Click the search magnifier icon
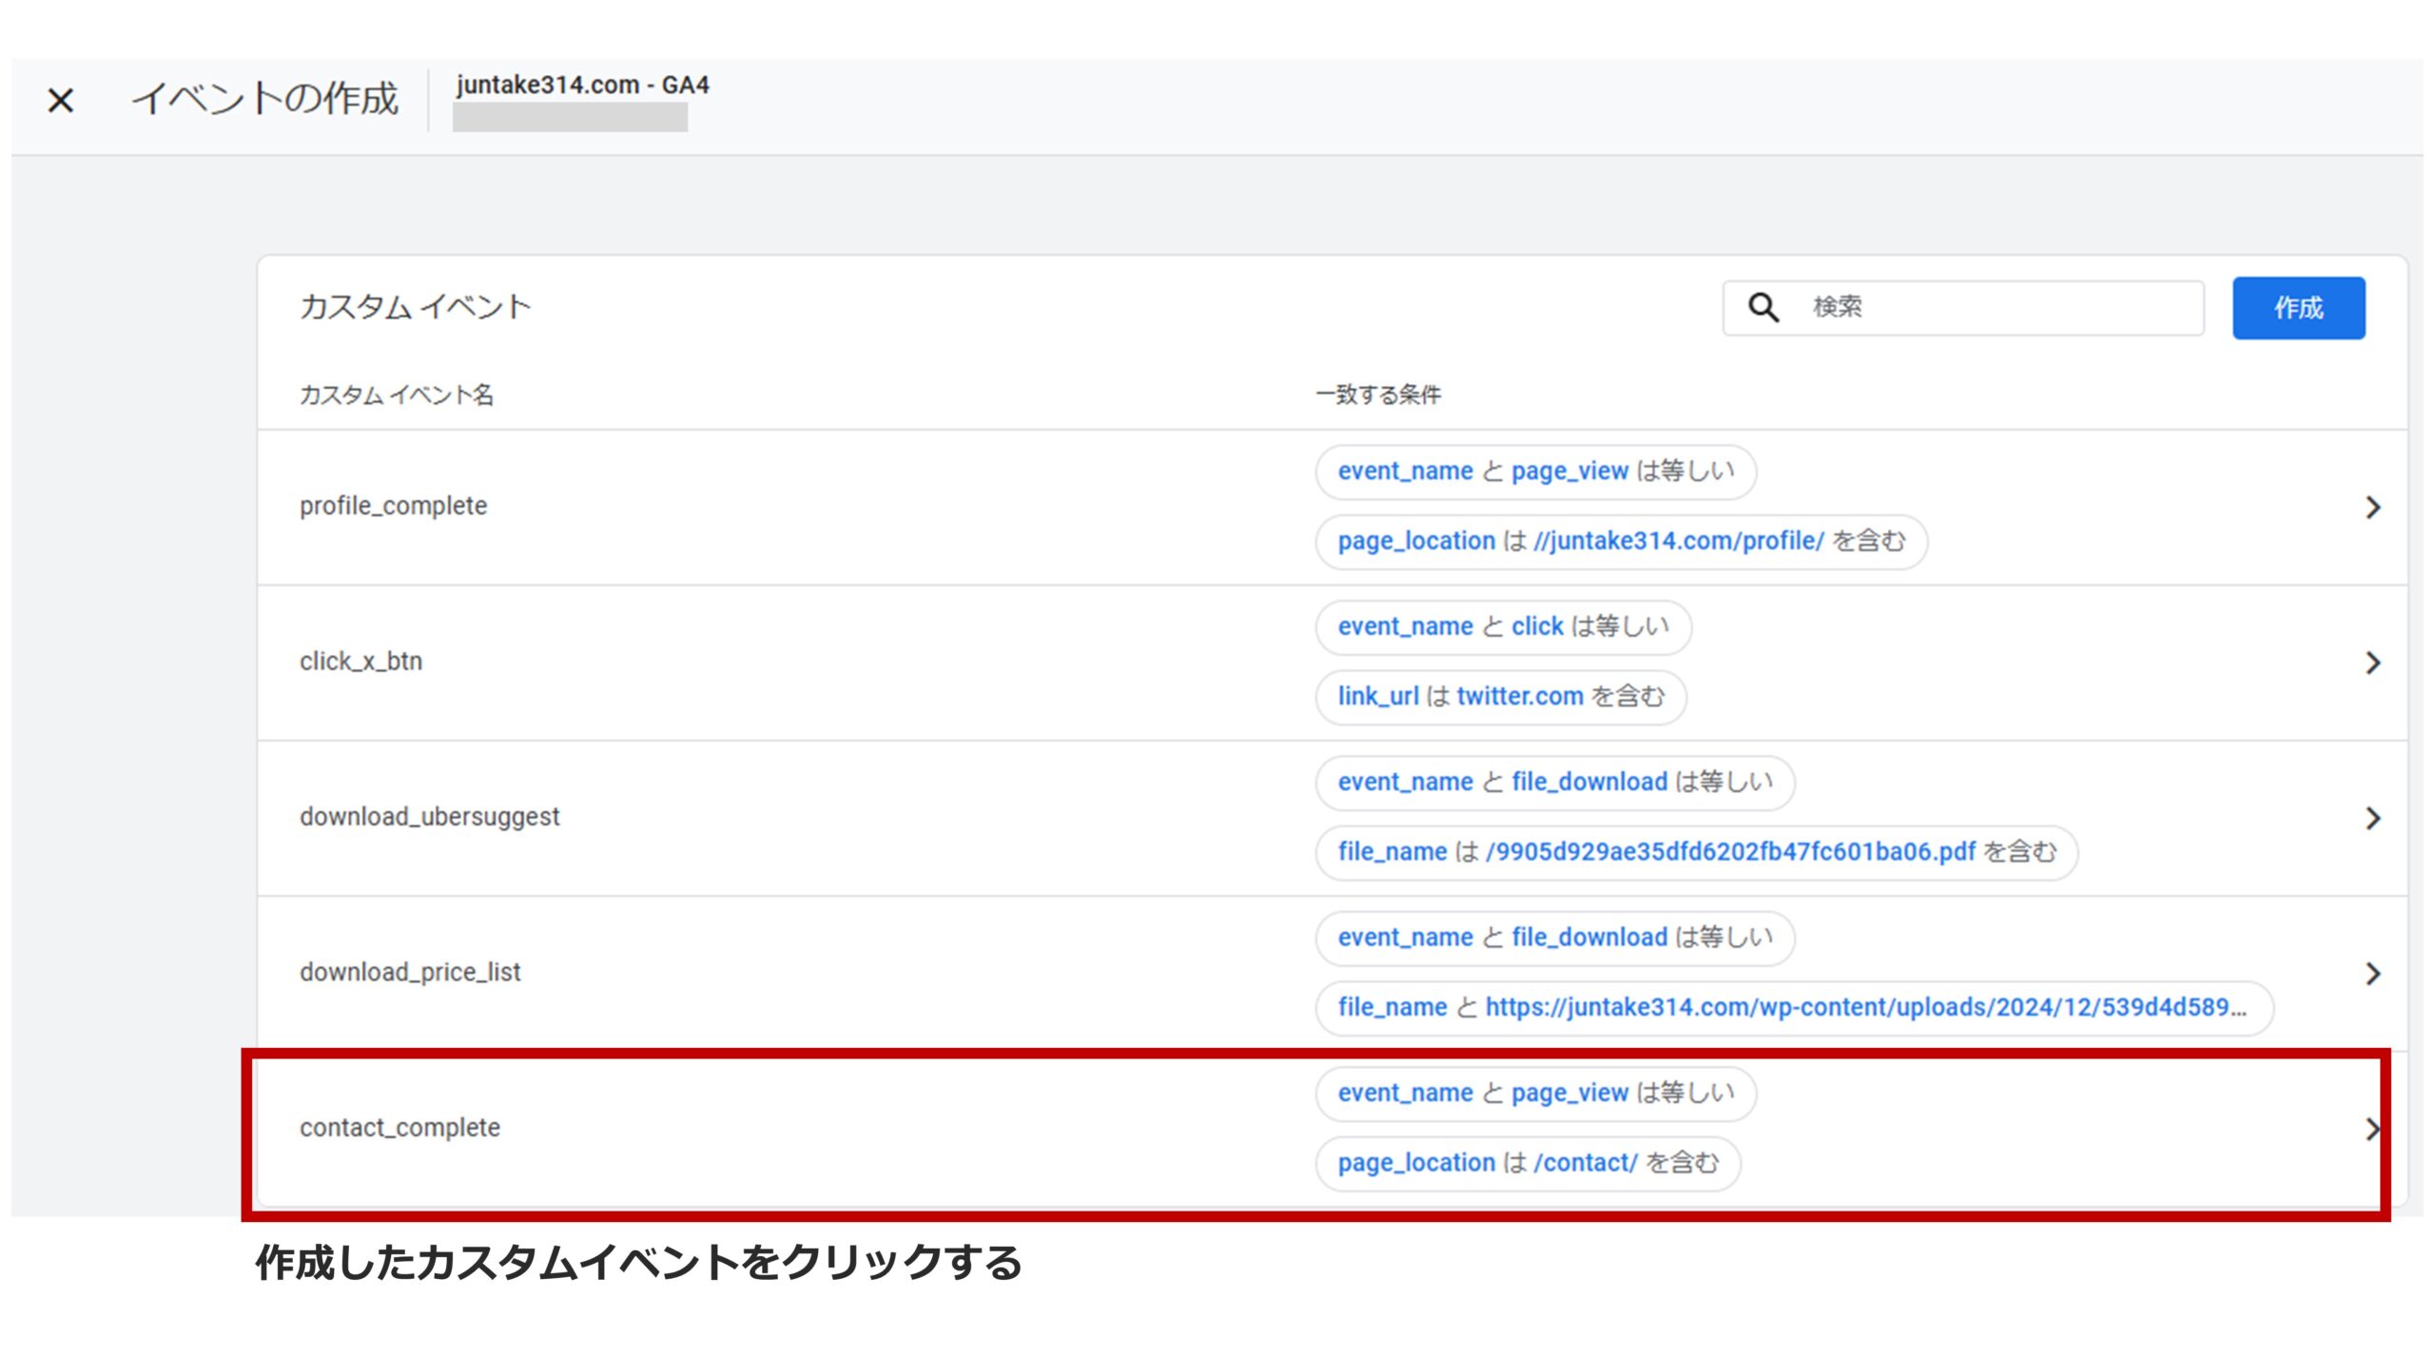2435x1356 pixels. [1764, 306]
